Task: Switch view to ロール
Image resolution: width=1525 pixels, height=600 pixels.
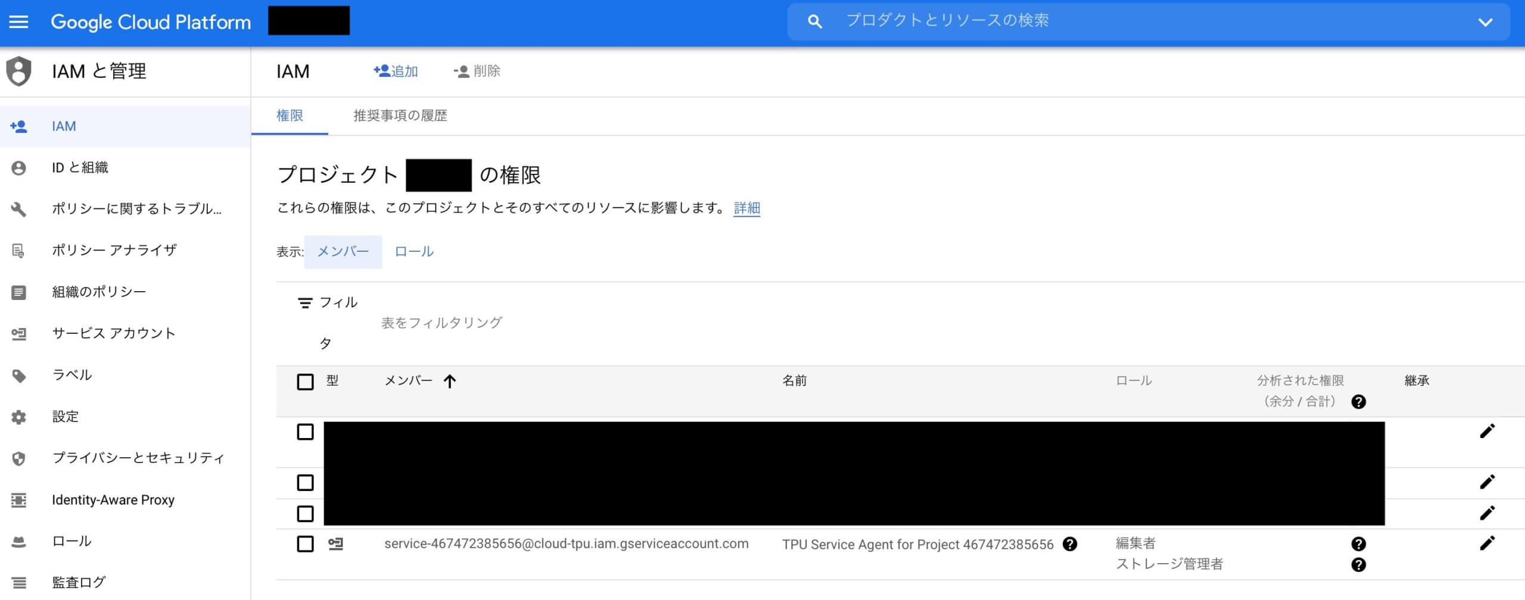Action: [414, 251]
